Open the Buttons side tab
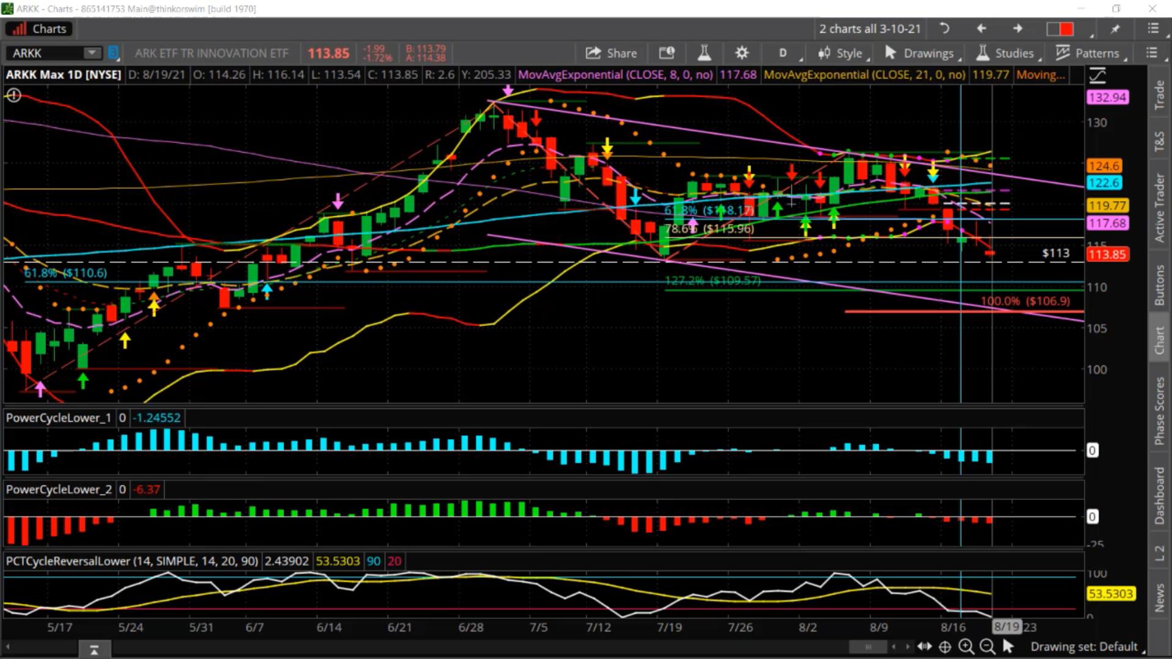The width and height of the screenshot is (1172, 659). (1159, 285)
